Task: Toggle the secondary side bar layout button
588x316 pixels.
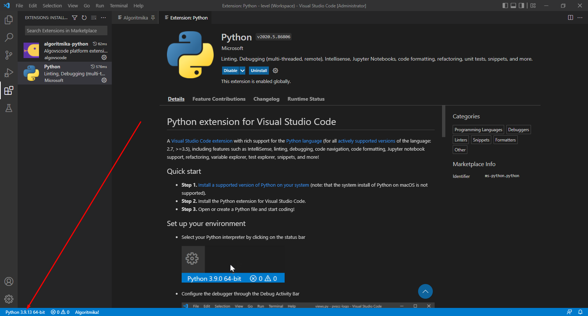Action: click(x=521, y=6)
